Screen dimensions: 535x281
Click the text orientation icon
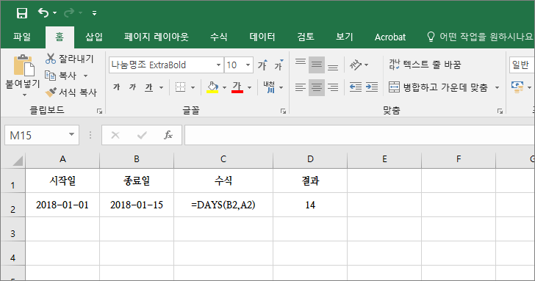coord(356,65)
